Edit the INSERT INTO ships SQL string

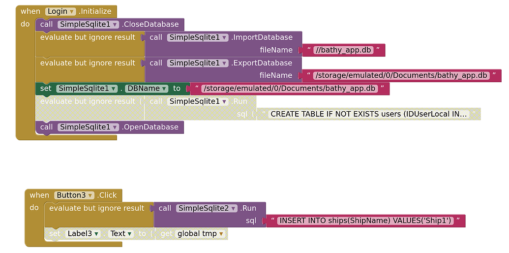coord(365,221)
